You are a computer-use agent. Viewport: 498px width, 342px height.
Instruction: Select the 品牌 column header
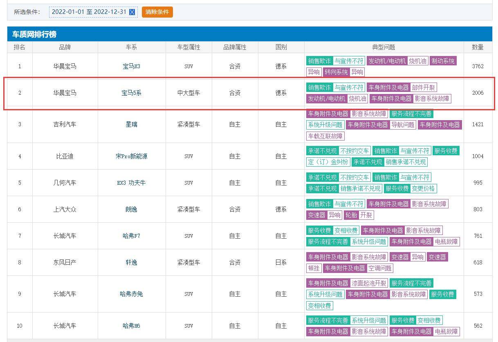(x=65, y=47)
